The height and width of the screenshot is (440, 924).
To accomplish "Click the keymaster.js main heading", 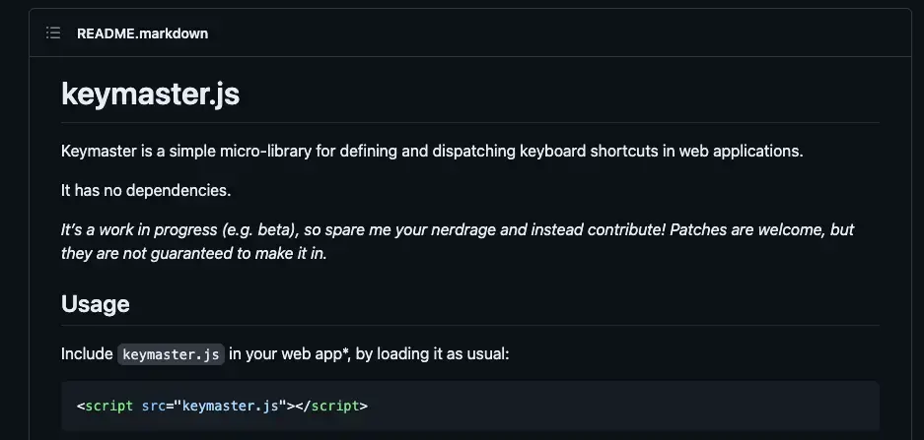I will (150, 94).
